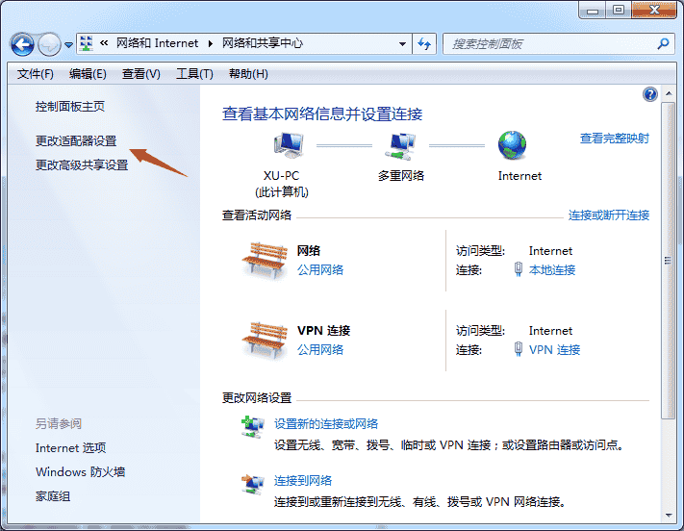Click the 多重网络 network icon
The width and height of the screenshot is (684, 531).
400,146
